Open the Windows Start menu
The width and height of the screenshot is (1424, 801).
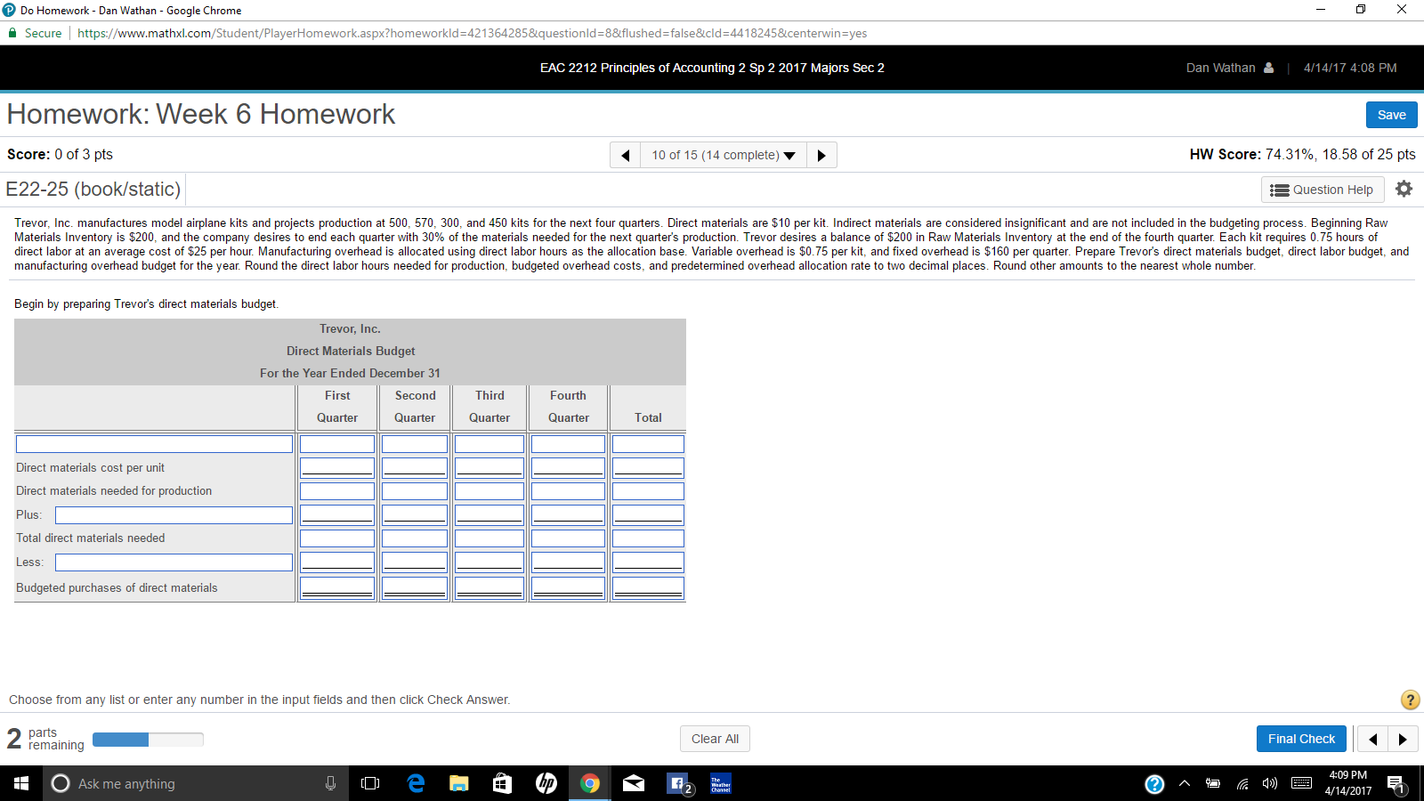click(19, 783)
